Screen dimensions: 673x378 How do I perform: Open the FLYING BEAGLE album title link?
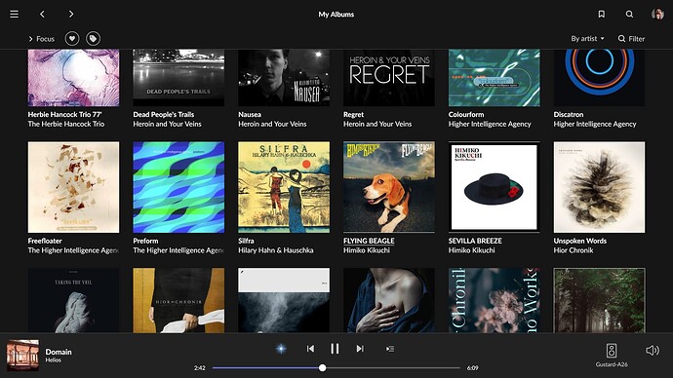[369, 241]
